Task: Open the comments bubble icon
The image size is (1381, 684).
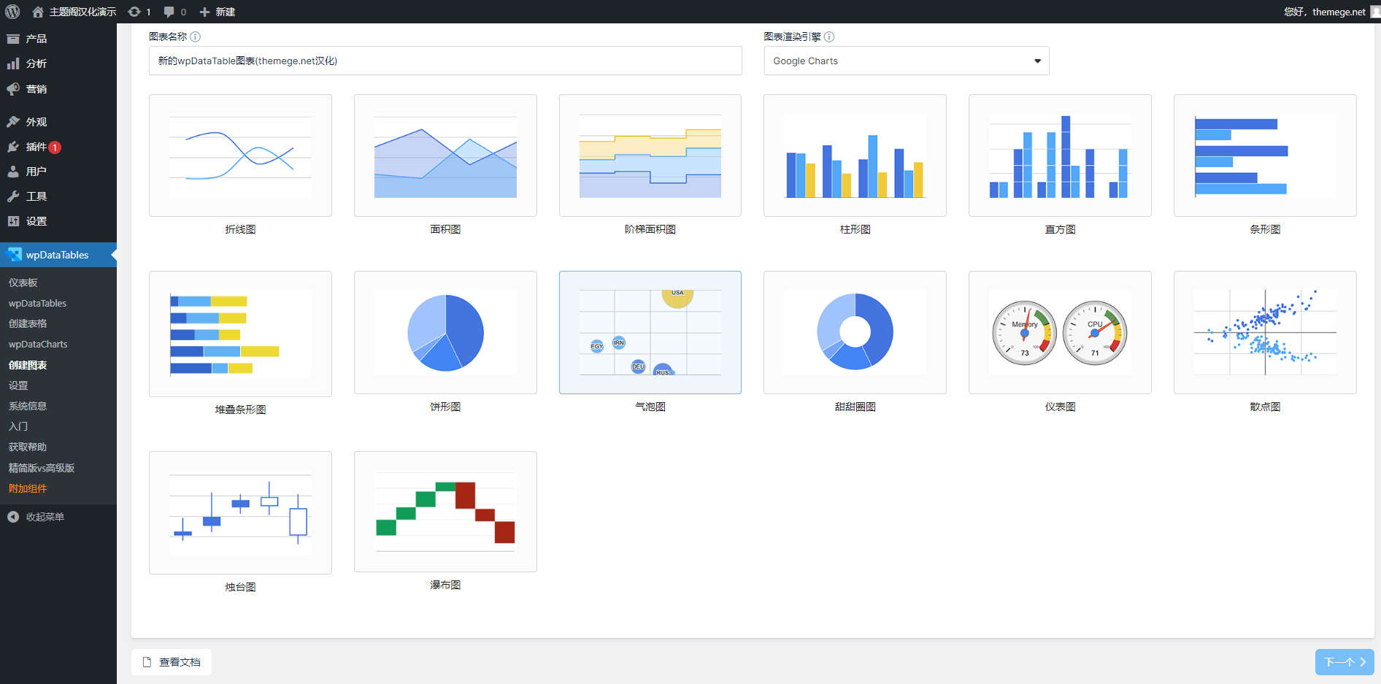Action: (x=169, y=12)
